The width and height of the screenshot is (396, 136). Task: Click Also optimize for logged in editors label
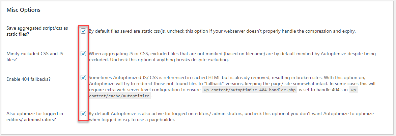[x=35, y=116]
